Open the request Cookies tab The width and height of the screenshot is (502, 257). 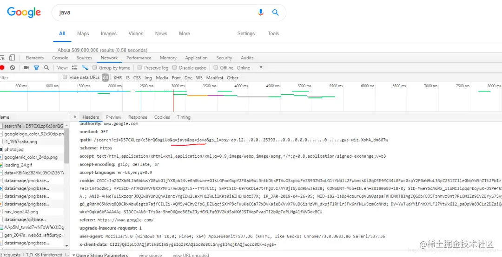click(x=162, y=117)
